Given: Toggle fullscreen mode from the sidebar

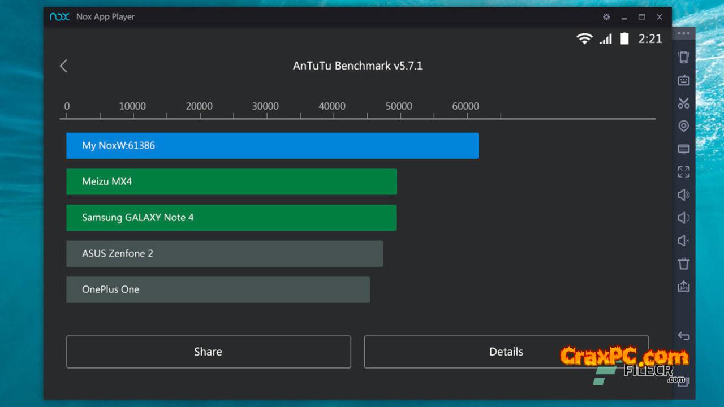Looking at the screenshot, I should pyautogui.click(x=683, y=172).
